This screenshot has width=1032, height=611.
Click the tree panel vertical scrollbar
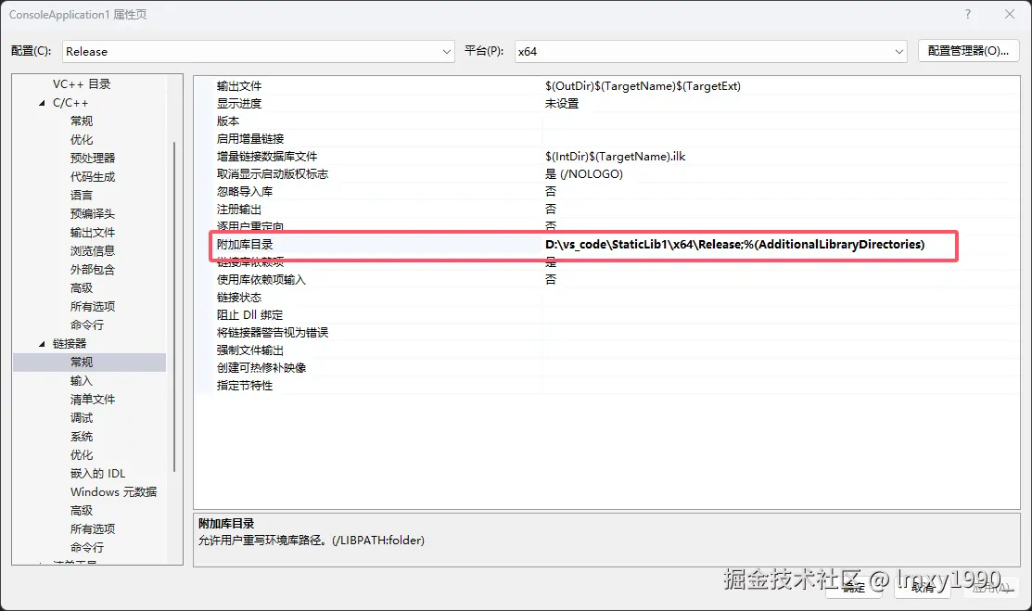point(174,306)
